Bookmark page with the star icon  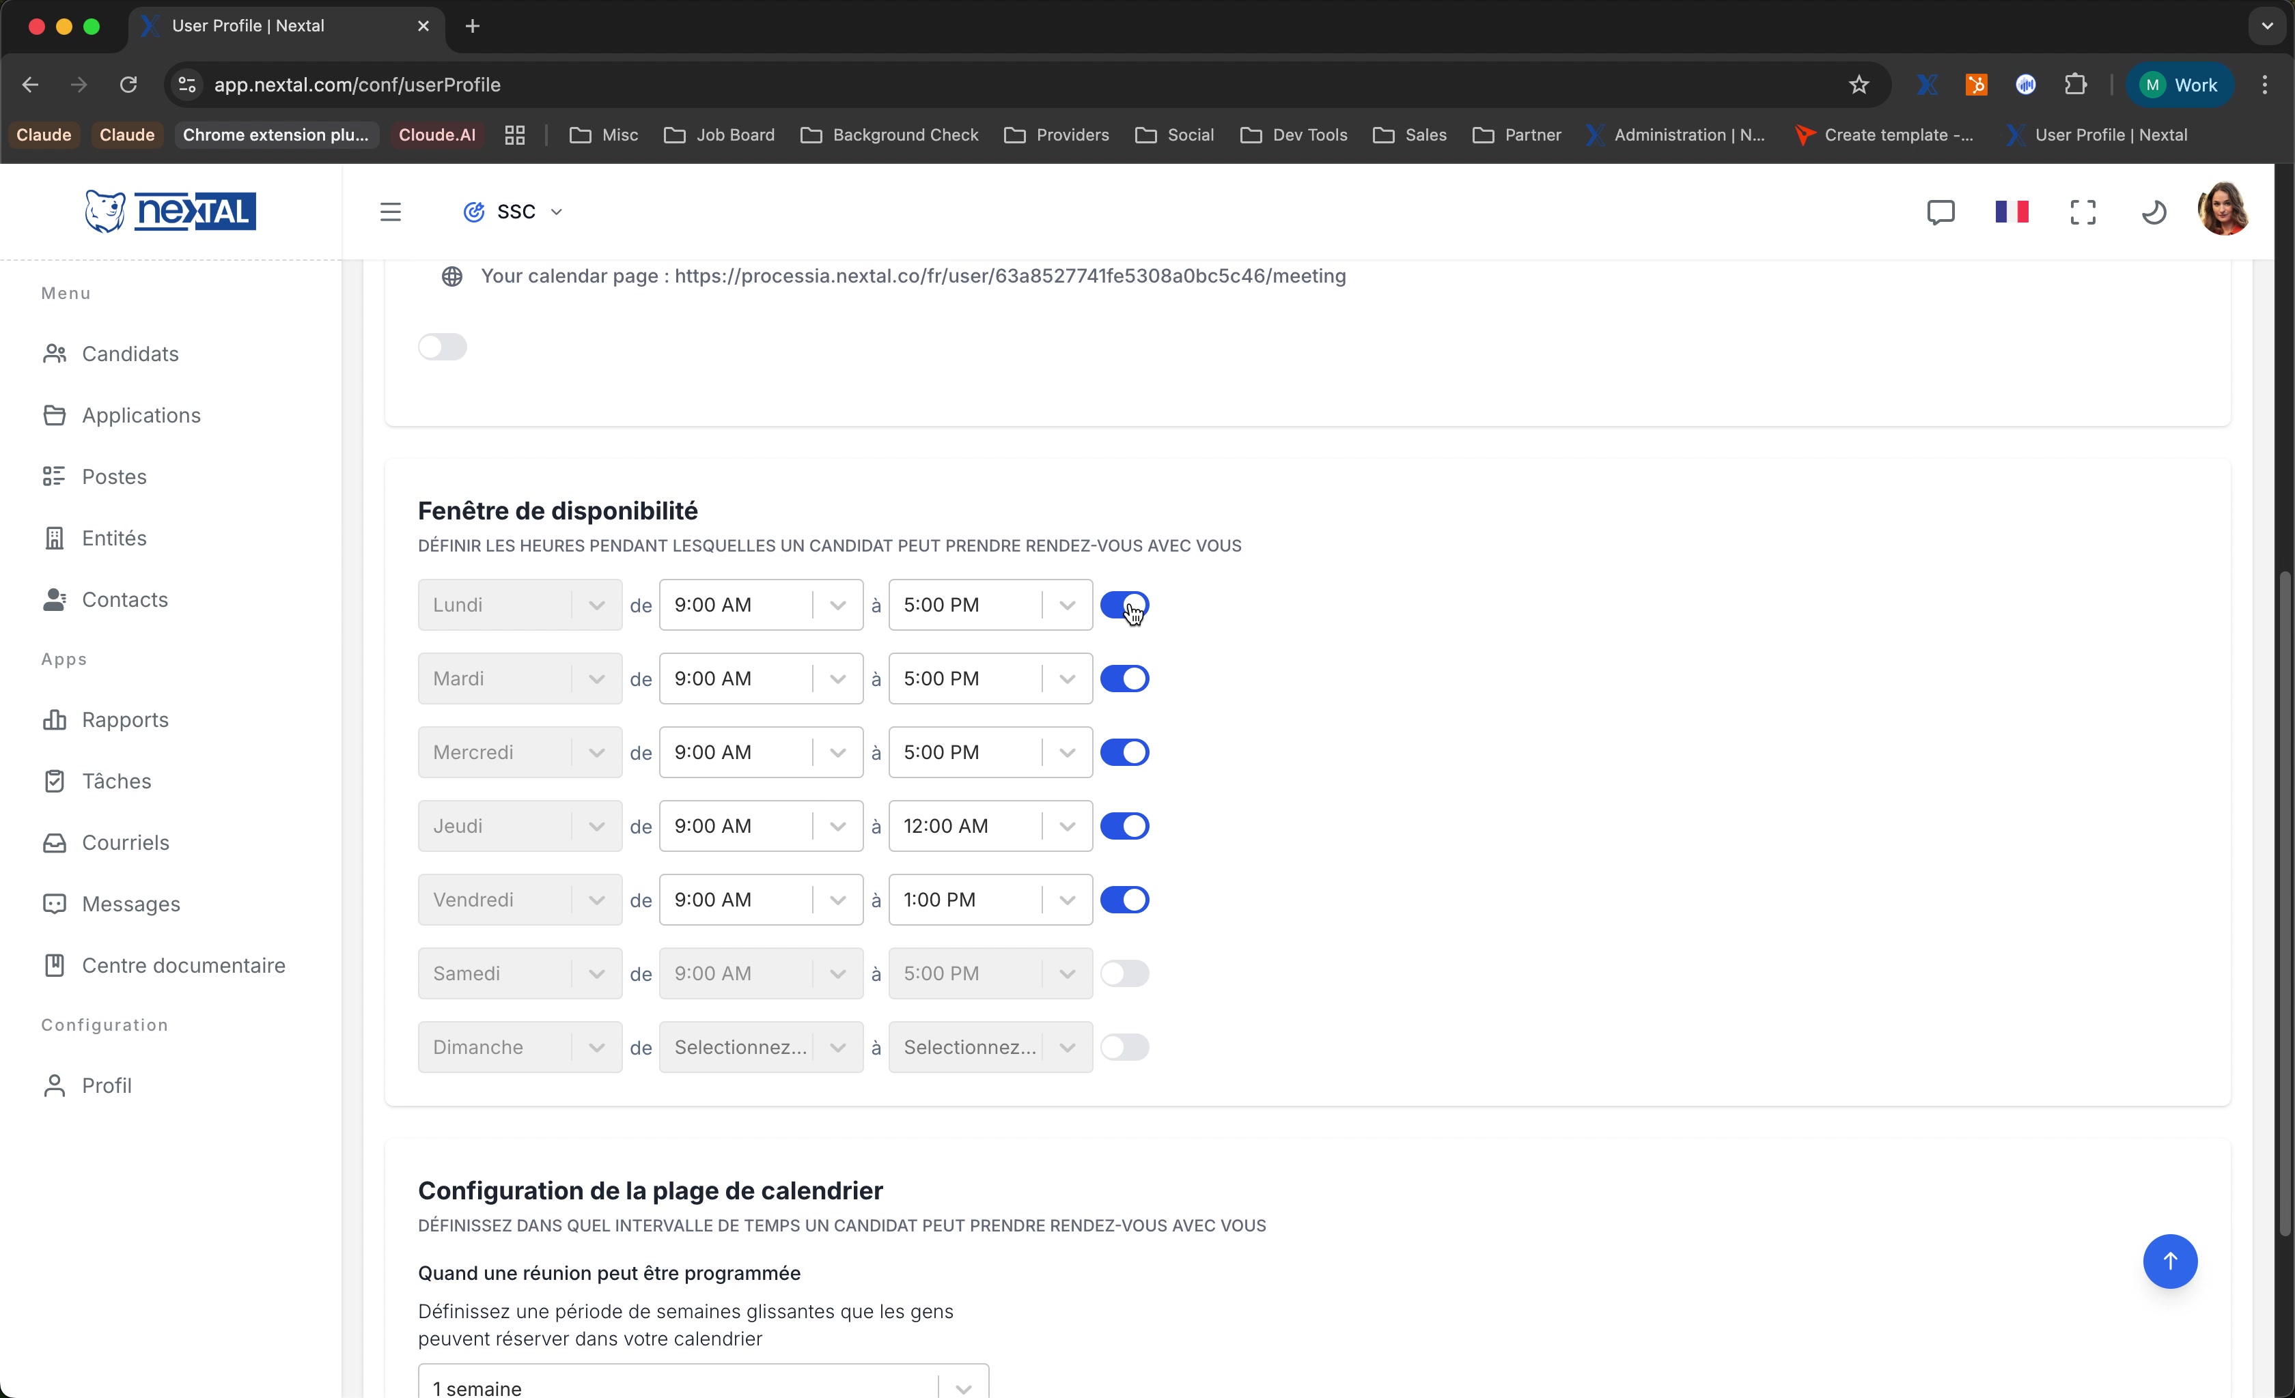[1859, 85]
